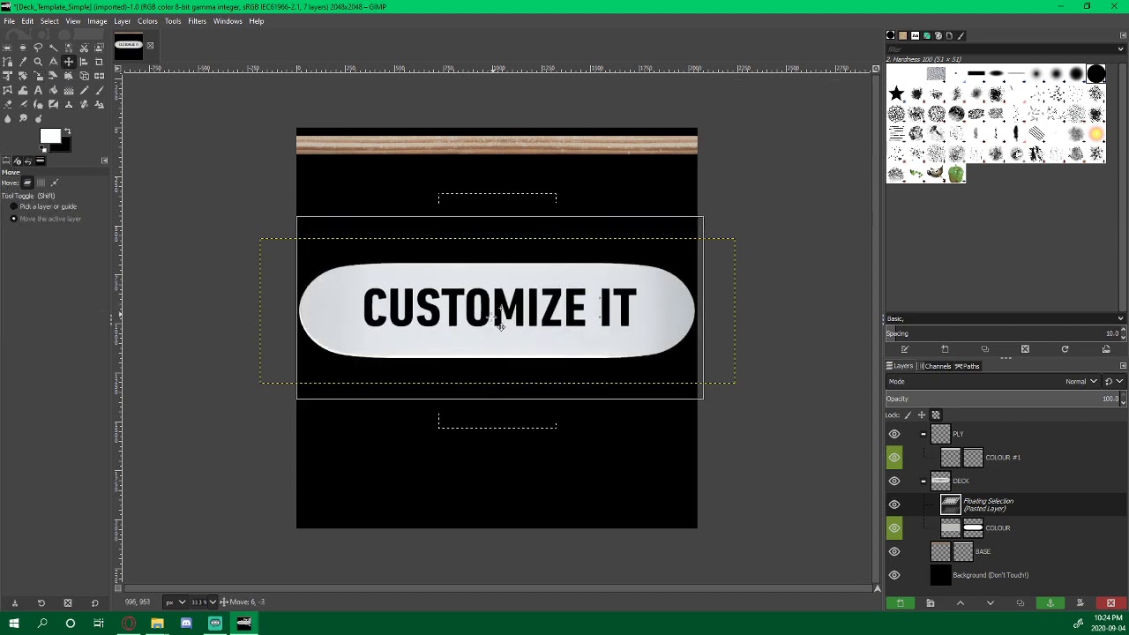The image size is (1129, 635).
Task: Toggle visibility of the DECK layer group
Action: coord(894,481)
